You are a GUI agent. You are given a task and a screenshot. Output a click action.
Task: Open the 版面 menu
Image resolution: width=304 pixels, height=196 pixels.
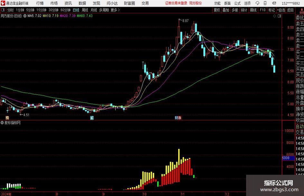[x=227, y=3]
